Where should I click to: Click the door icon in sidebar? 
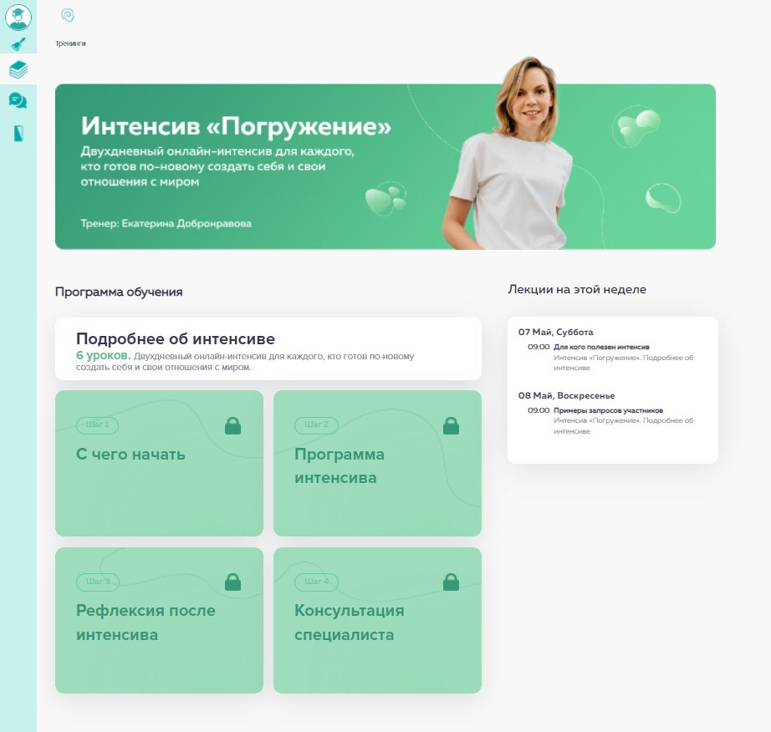click(18, 133)
